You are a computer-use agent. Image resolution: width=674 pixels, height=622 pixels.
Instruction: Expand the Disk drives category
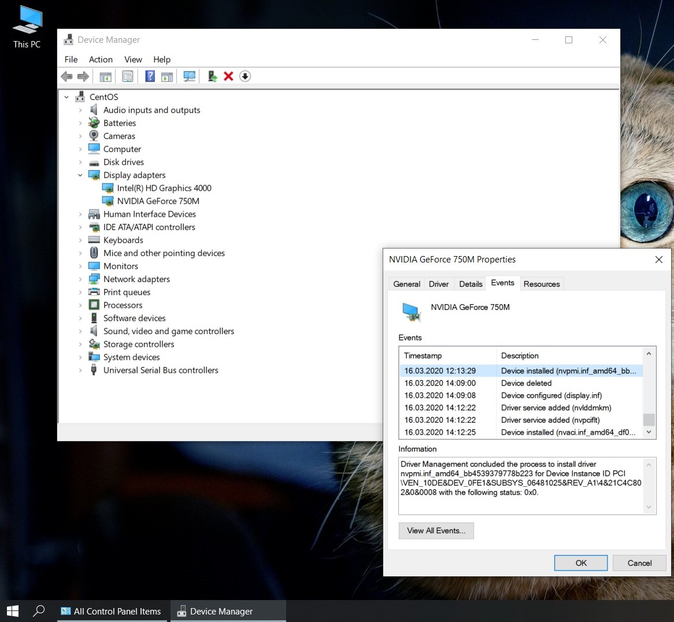tap(80, 162)
